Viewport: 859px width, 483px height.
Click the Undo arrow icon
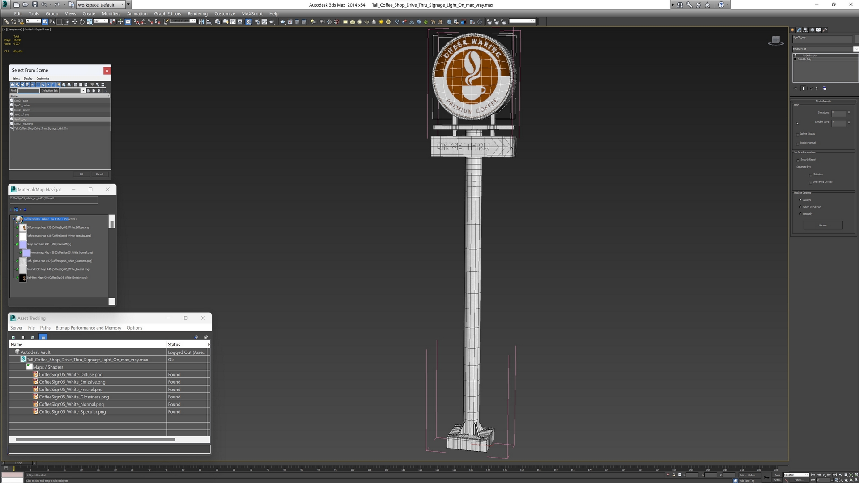[44, 4]
